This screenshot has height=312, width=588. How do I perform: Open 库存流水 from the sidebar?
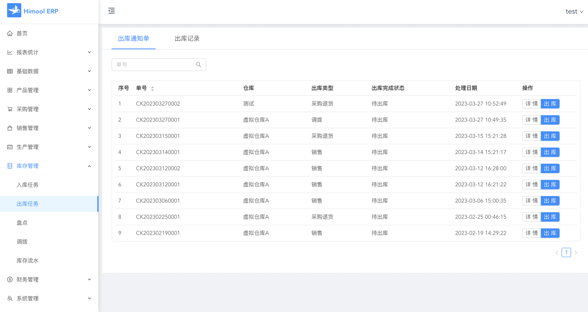[x=28, y=261]
